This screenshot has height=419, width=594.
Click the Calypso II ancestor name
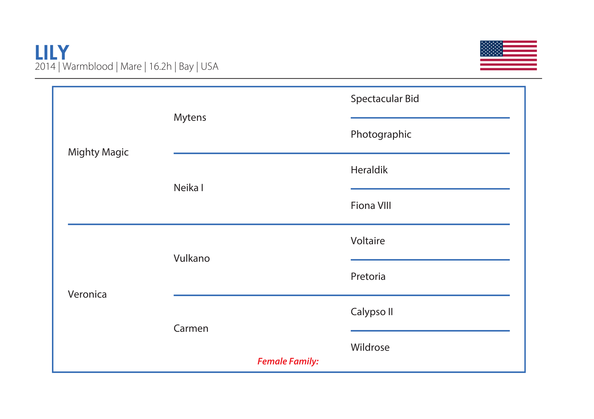[x=372, y=312]
